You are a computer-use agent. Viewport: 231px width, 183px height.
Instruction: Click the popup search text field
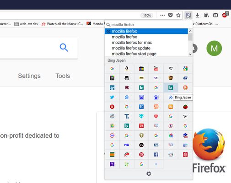(149, 25)
